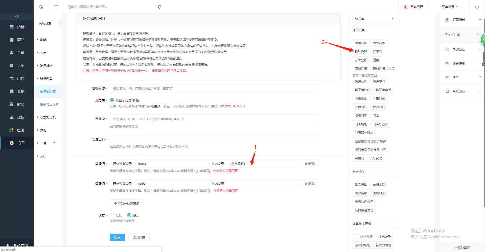Click the 商城变量 field containing [粉丝昵称]
This screenshot has width=485, height=252.
264,164
